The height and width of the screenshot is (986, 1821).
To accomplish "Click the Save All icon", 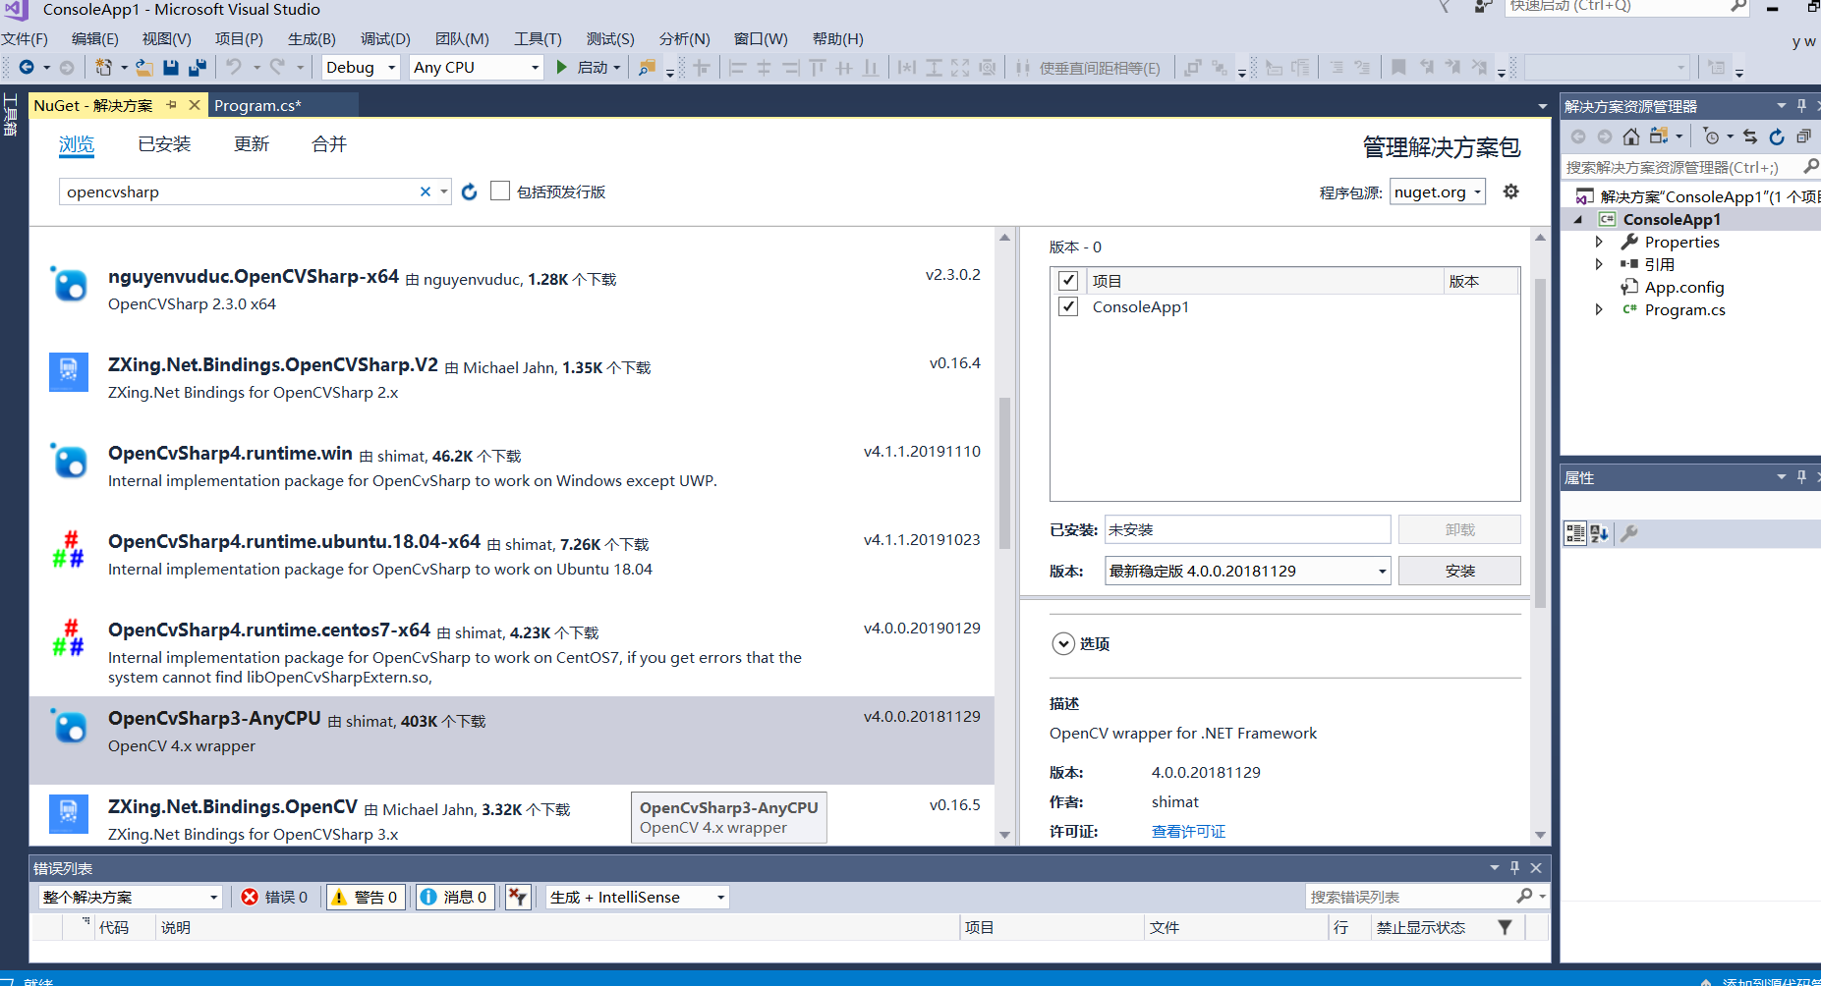I will pyautogui.click(x=198, y=67).
